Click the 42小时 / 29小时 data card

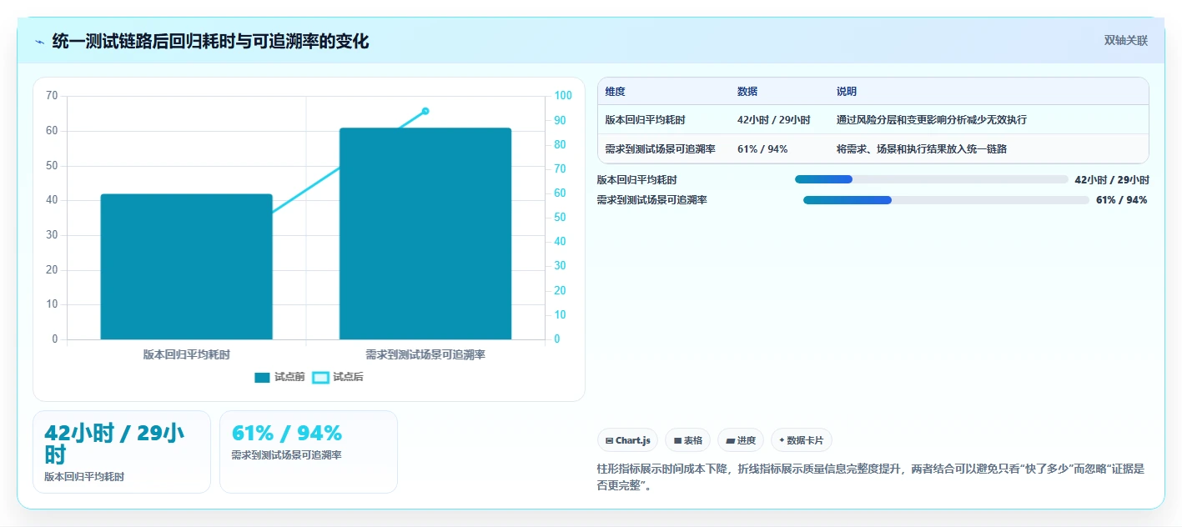pos(122,452)
